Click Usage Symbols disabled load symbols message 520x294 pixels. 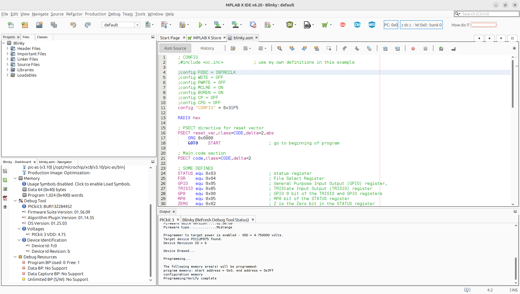79,184
